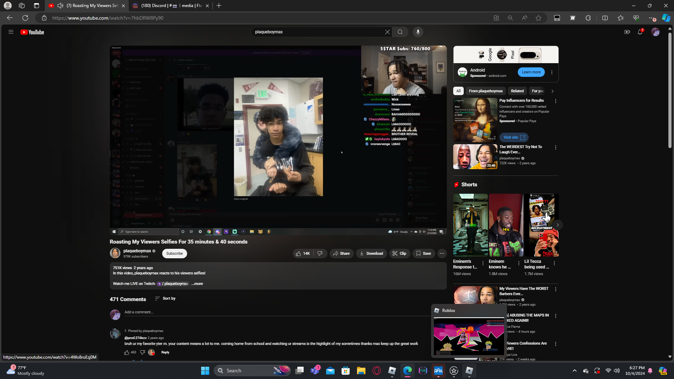This screenshot has width=674, height=379.
Task: Open the Twitch plaqueboymax link
Action: [173, 284]
